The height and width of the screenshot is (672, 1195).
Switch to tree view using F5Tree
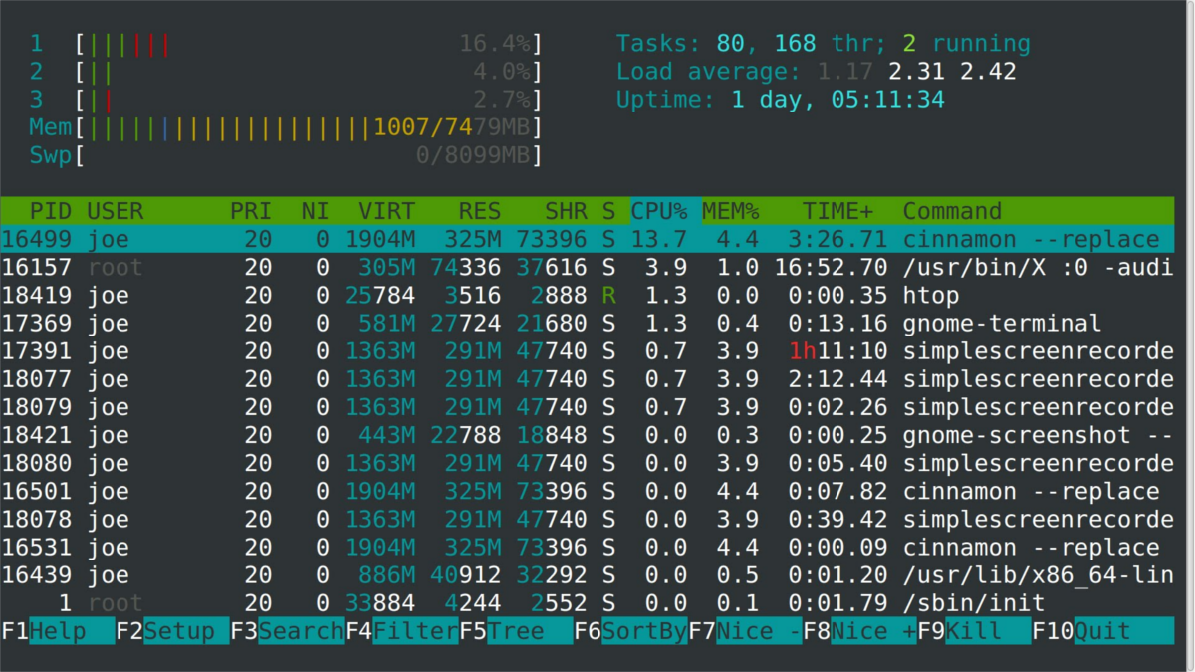coord(513,630)
